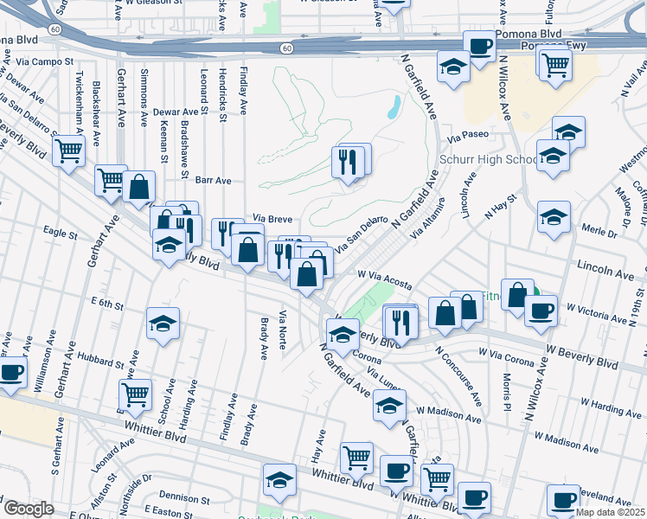Screen dimensions: 647x519
Task: Open the cafe marker next to W Victoria Ave label
Action: point(541,314)
